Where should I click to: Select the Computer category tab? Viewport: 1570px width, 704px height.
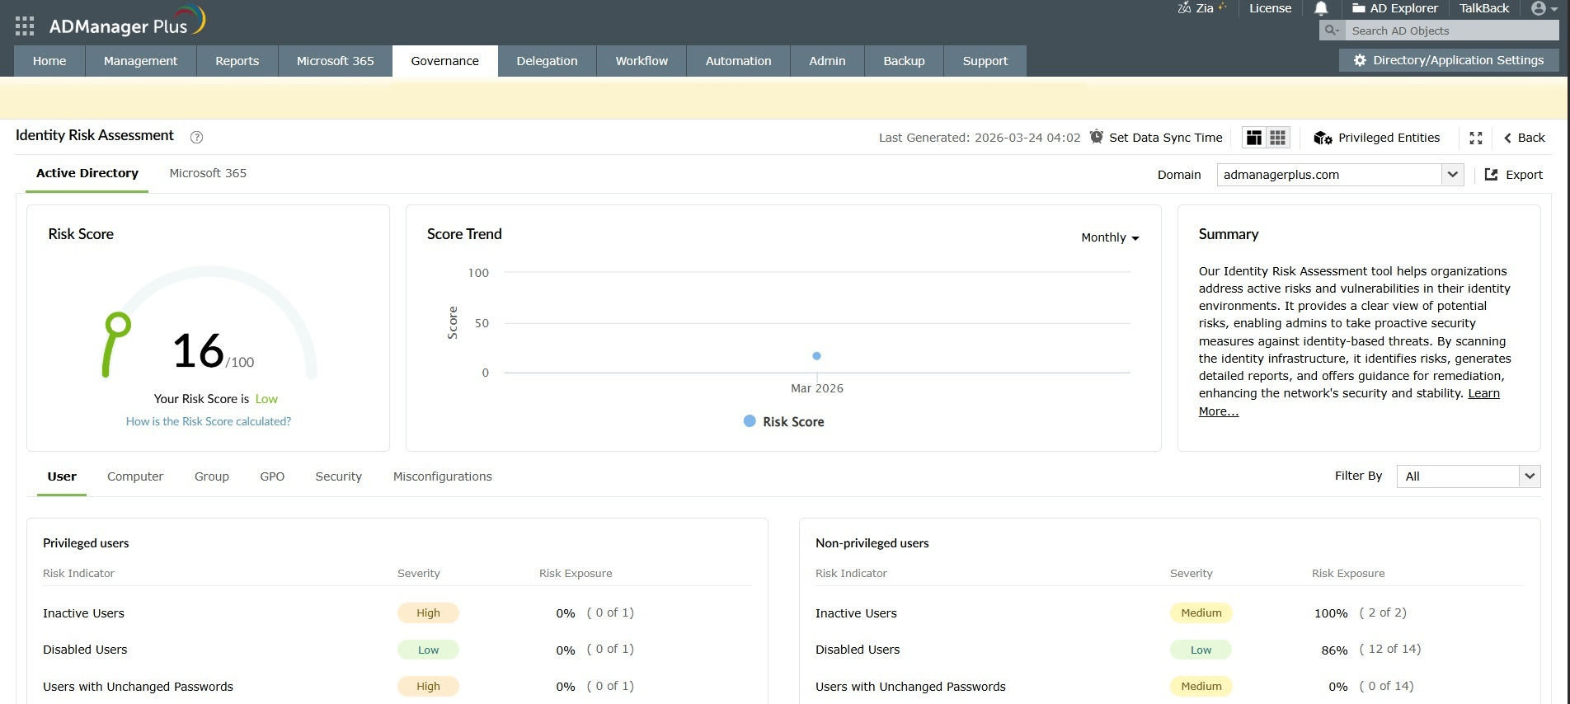point(135,476)
